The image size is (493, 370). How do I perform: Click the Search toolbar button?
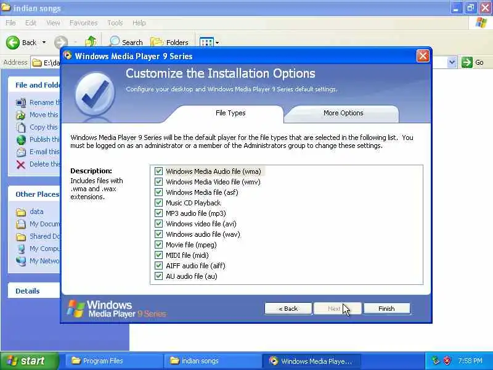point(126,42)
